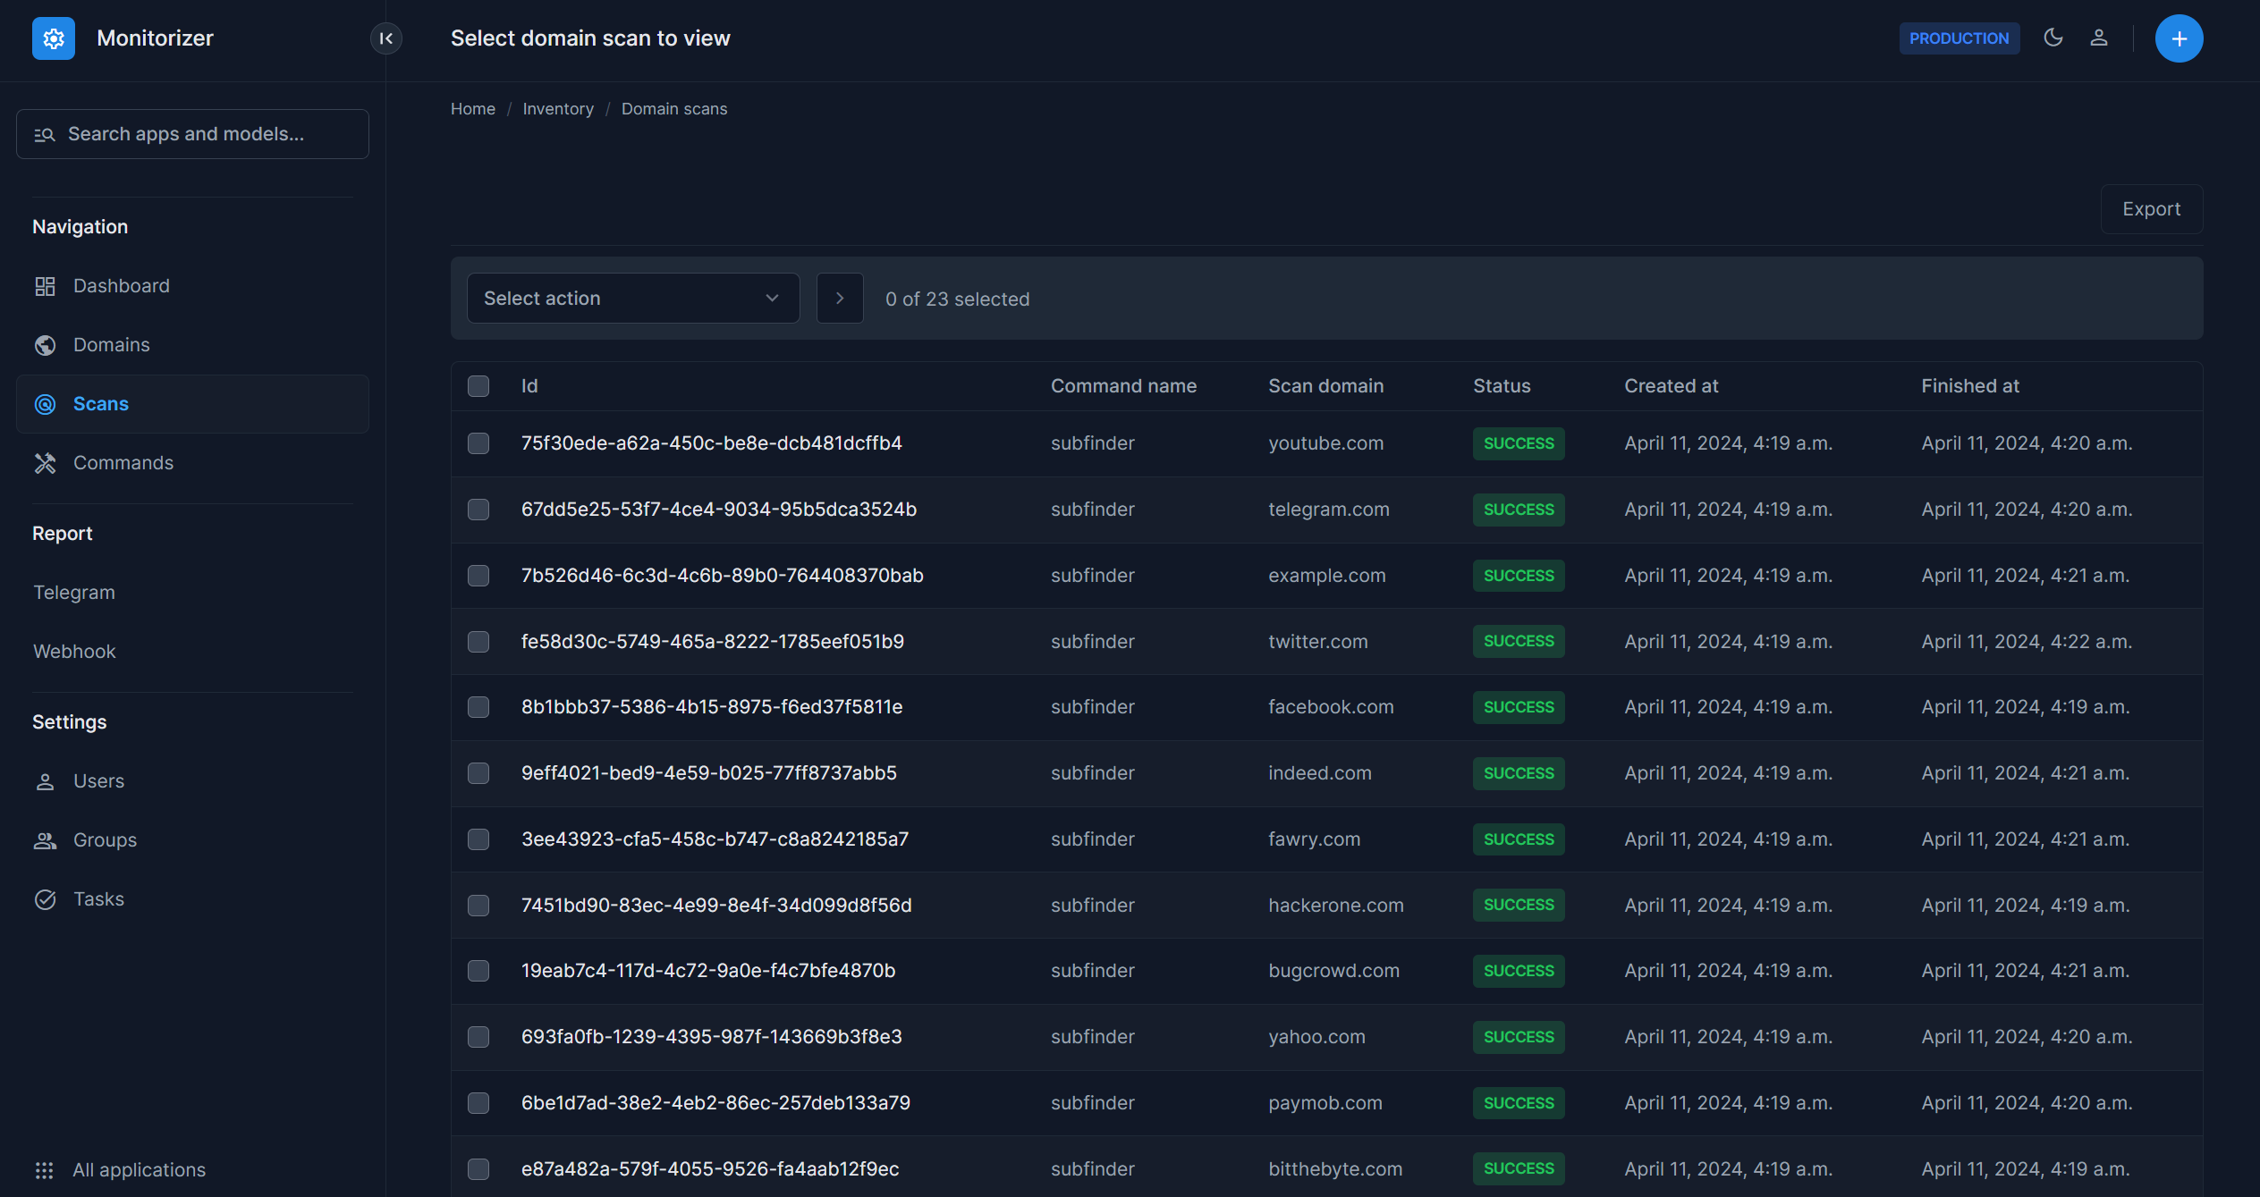Click the Monitorizer gear logo icon
This screenshot has width=2260, height=1197.
coord(54,38)
